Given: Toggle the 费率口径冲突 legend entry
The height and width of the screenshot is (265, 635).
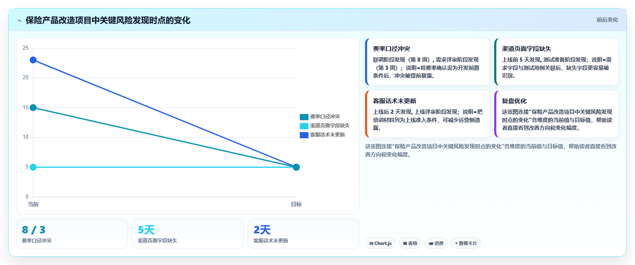Looking at the screenshot, I should pos(320,117).
